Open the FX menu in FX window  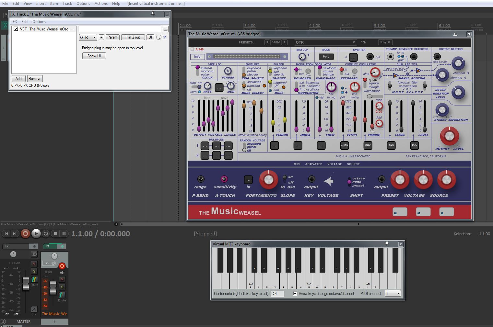coord(15,22)
